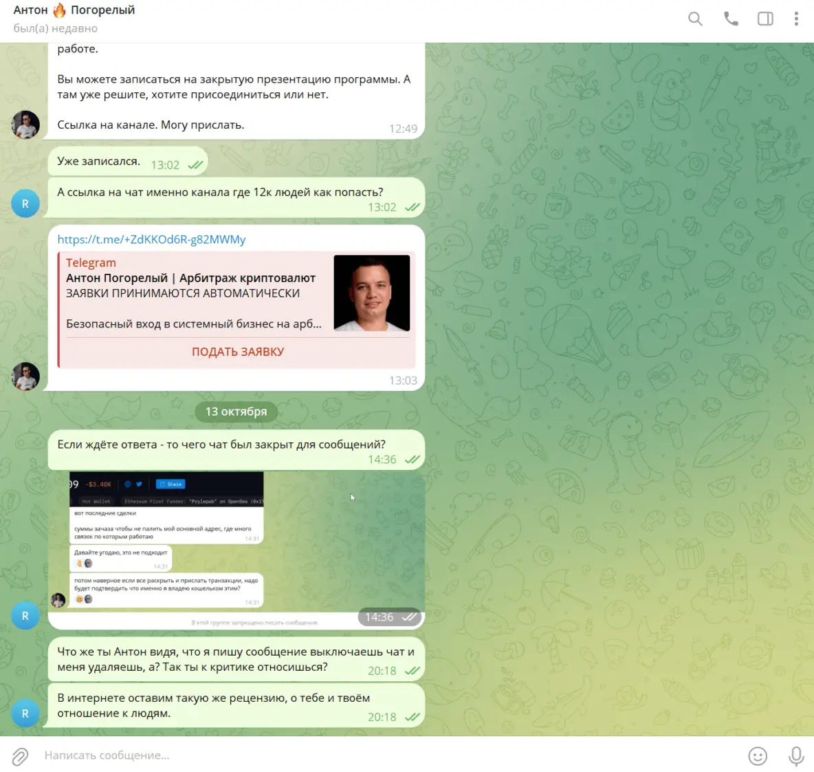Click the ПОДАТЬ ЗАЯВКУ button
Viewport: 814px width, 772px height.
(x=238, y=352)
